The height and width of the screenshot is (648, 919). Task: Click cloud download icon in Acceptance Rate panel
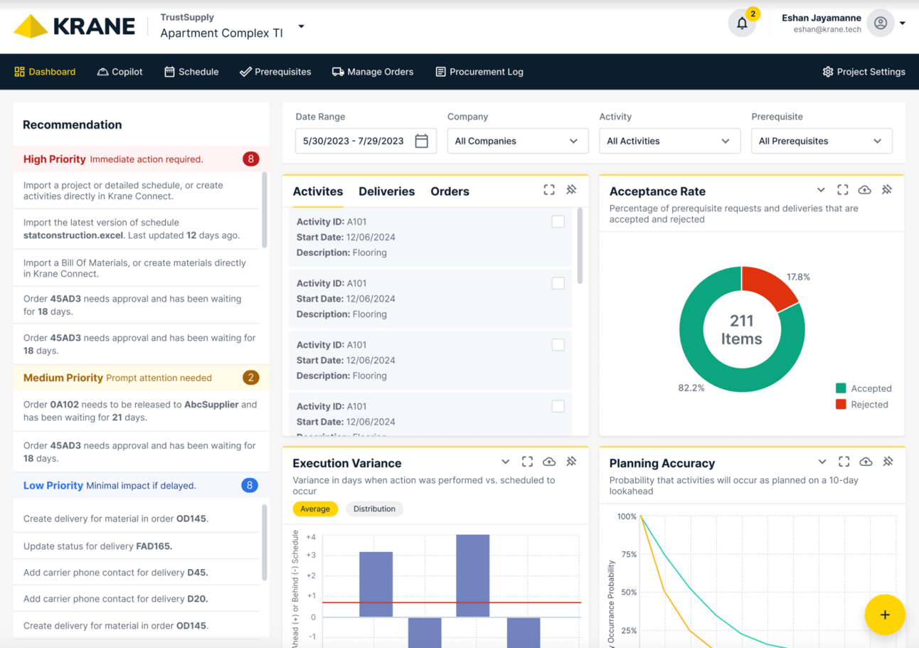pyautogui.click(x=865, y=190)
